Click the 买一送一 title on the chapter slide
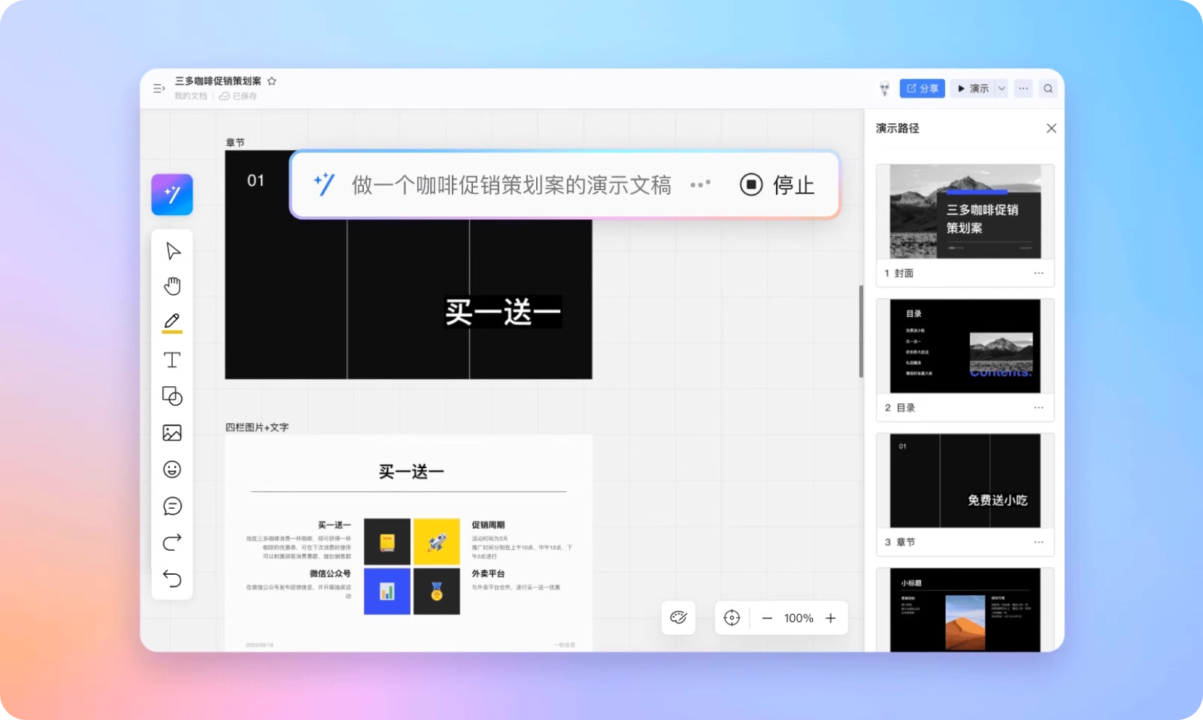Screen dimensions: 1203x720 [x=503, y=313]
